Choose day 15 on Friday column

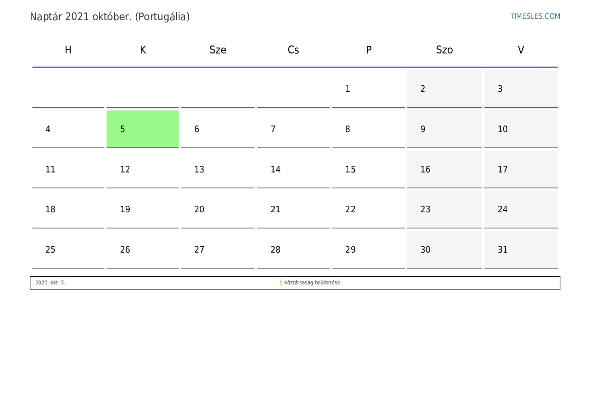tap(368, 169)
